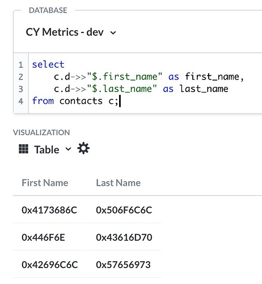Click cell 0x506F6C6C in Last Name

[124, 210]
